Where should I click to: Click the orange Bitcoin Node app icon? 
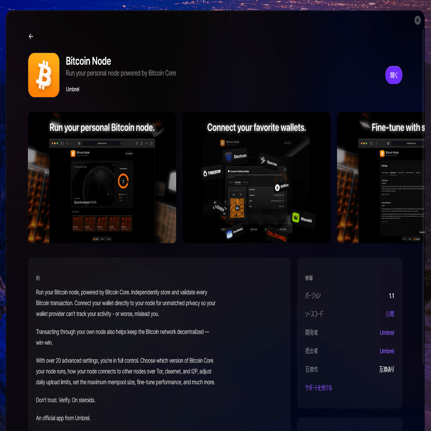click(44, 75)
